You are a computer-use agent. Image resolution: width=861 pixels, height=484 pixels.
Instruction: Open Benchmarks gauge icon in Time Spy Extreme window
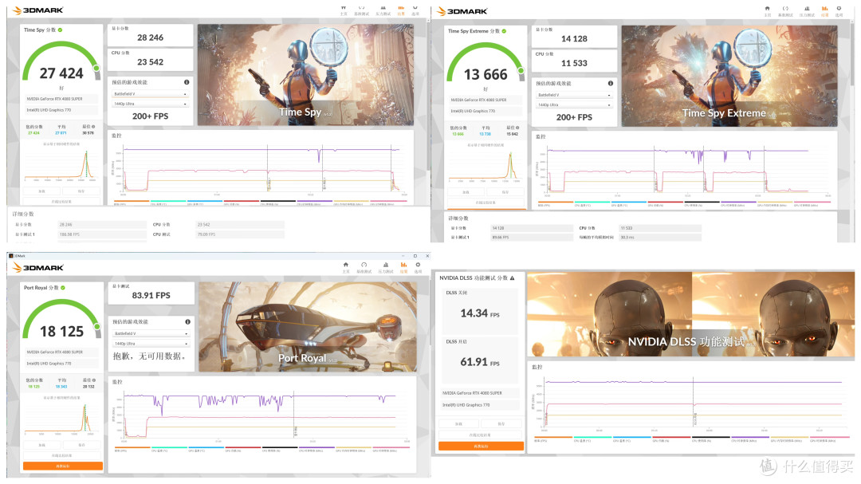point(785,8)
